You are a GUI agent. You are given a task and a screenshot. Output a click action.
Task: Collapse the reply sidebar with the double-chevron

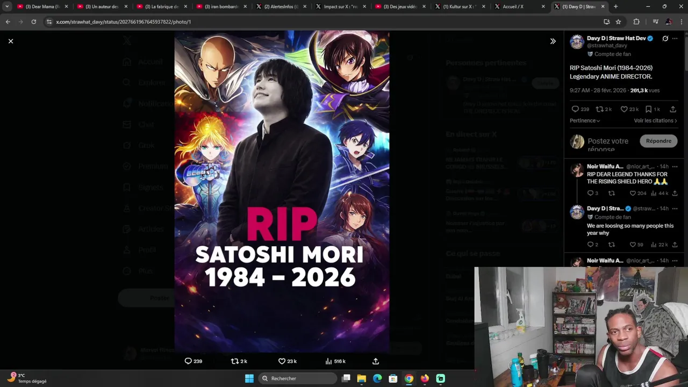553,41
